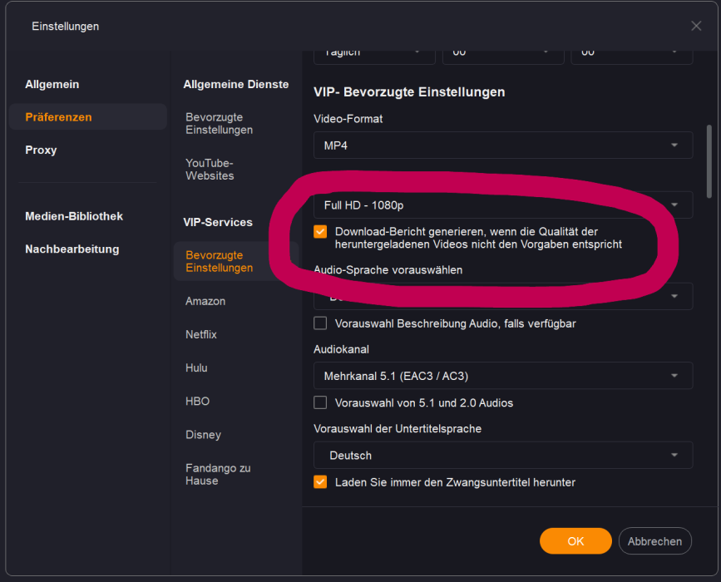Viewport: 721px width, 582px height.
Task: Choose Netflix in VIP-Services list
Action: [201, 335]
